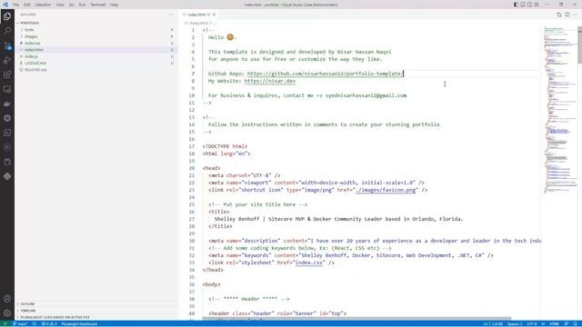This screenshot has width=582, height=327.
Task: Click the remote window status bar button
Action: [x=5, y=323]
